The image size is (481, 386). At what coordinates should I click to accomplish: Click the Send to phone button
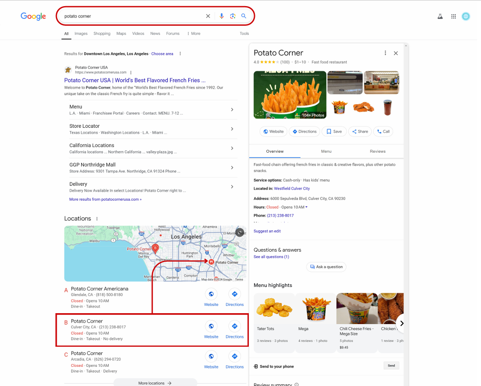(x=391, y=366)
